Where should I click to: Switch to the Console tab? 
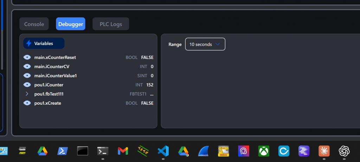pos(34,24)
